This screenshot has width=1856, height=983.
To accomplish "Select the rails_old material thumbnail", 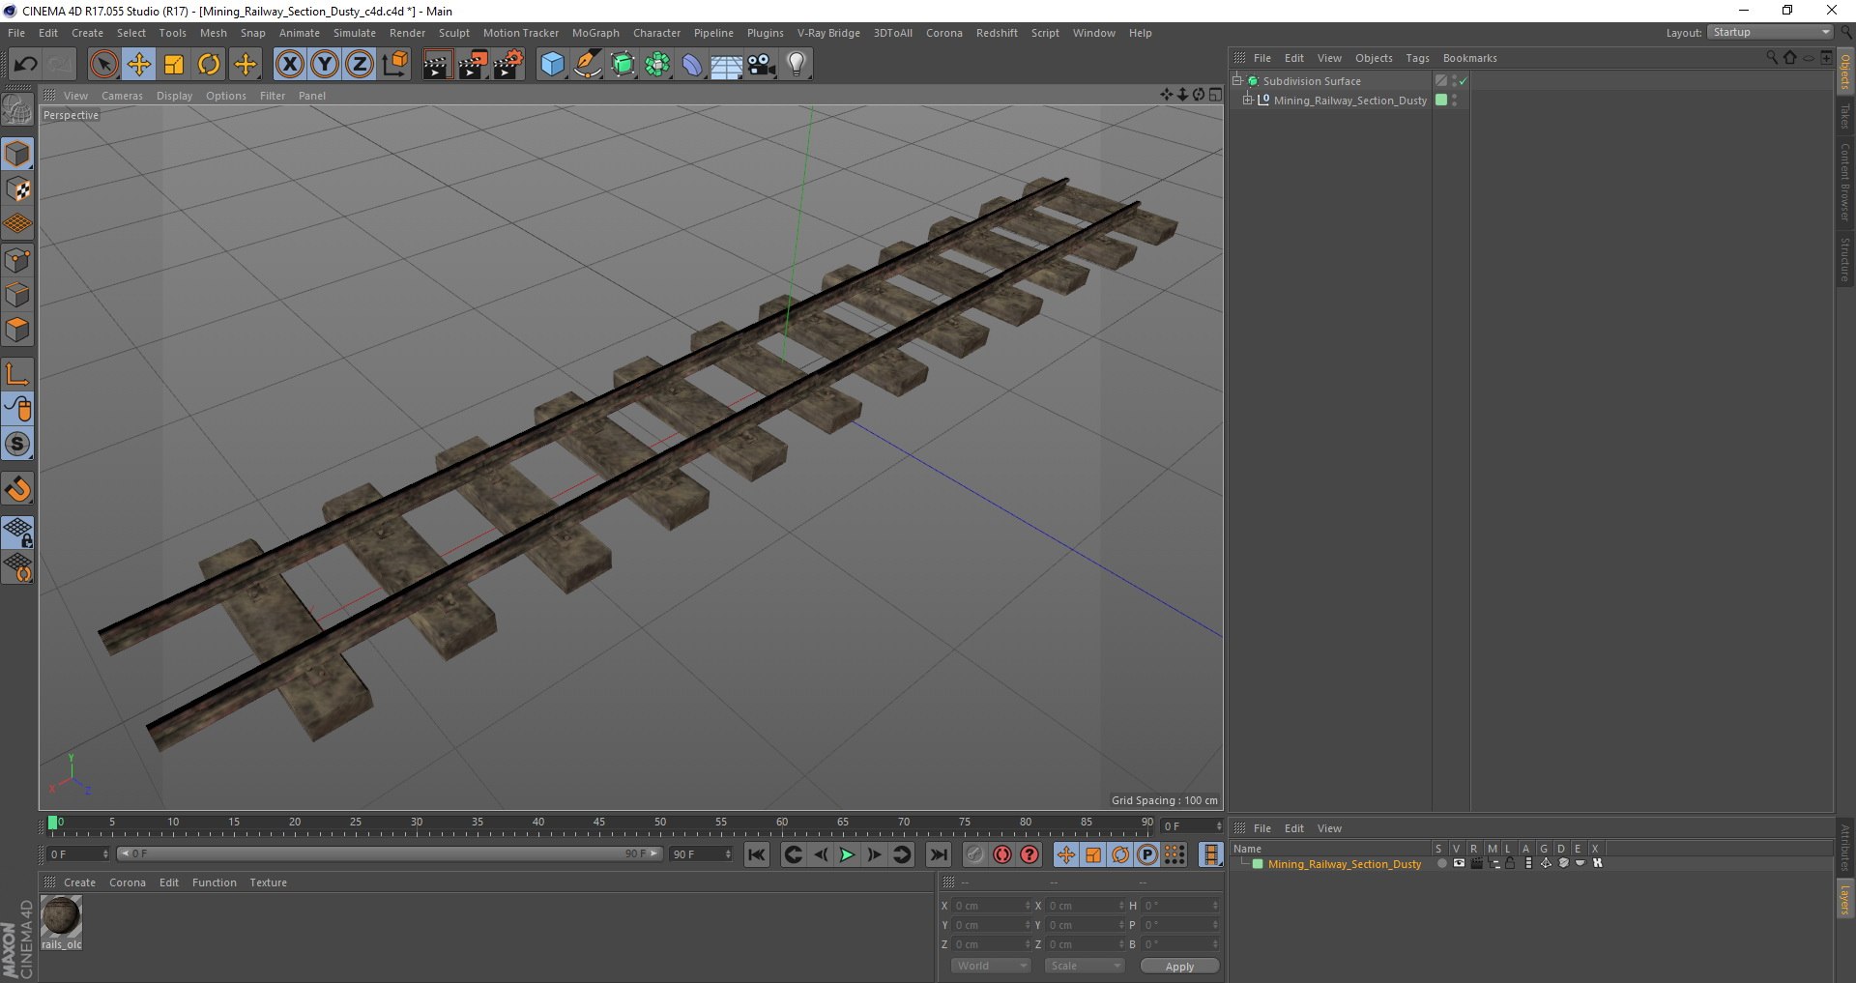I will (x=62, y=916).
